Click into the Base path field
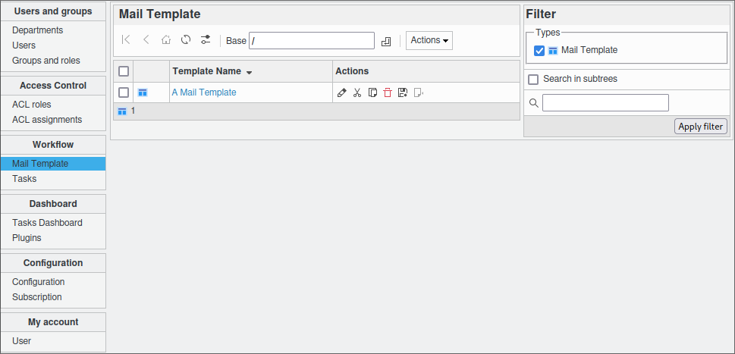Viewport: 735px width, 354px height. pyautogui.click(x=312, y=40)
